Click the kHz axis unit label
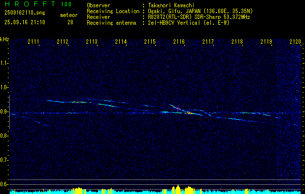Viewport: 305px width, 194px height. (x=4, y=39)
